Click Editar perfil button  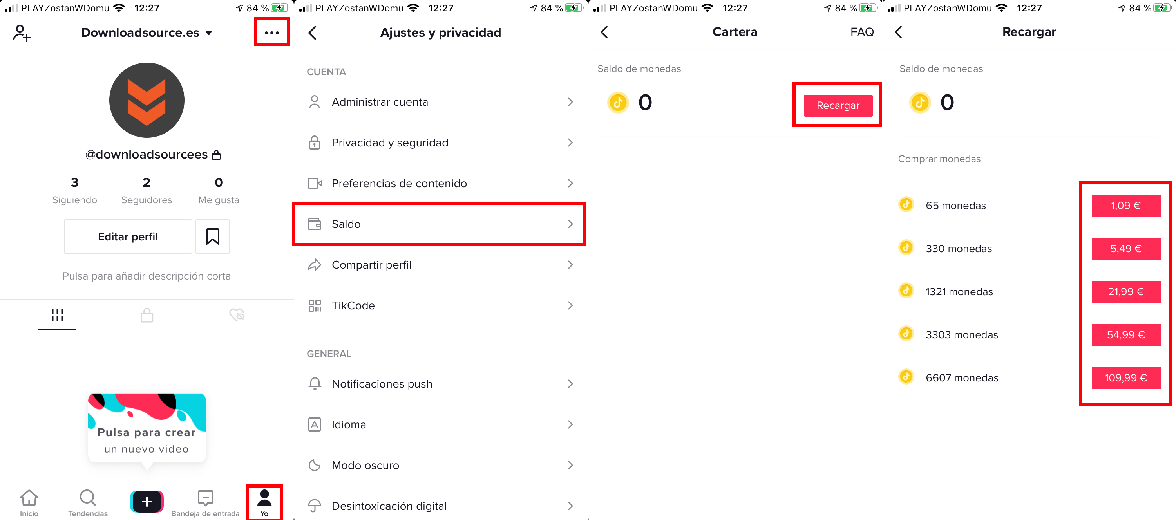(x=128, y=236)
